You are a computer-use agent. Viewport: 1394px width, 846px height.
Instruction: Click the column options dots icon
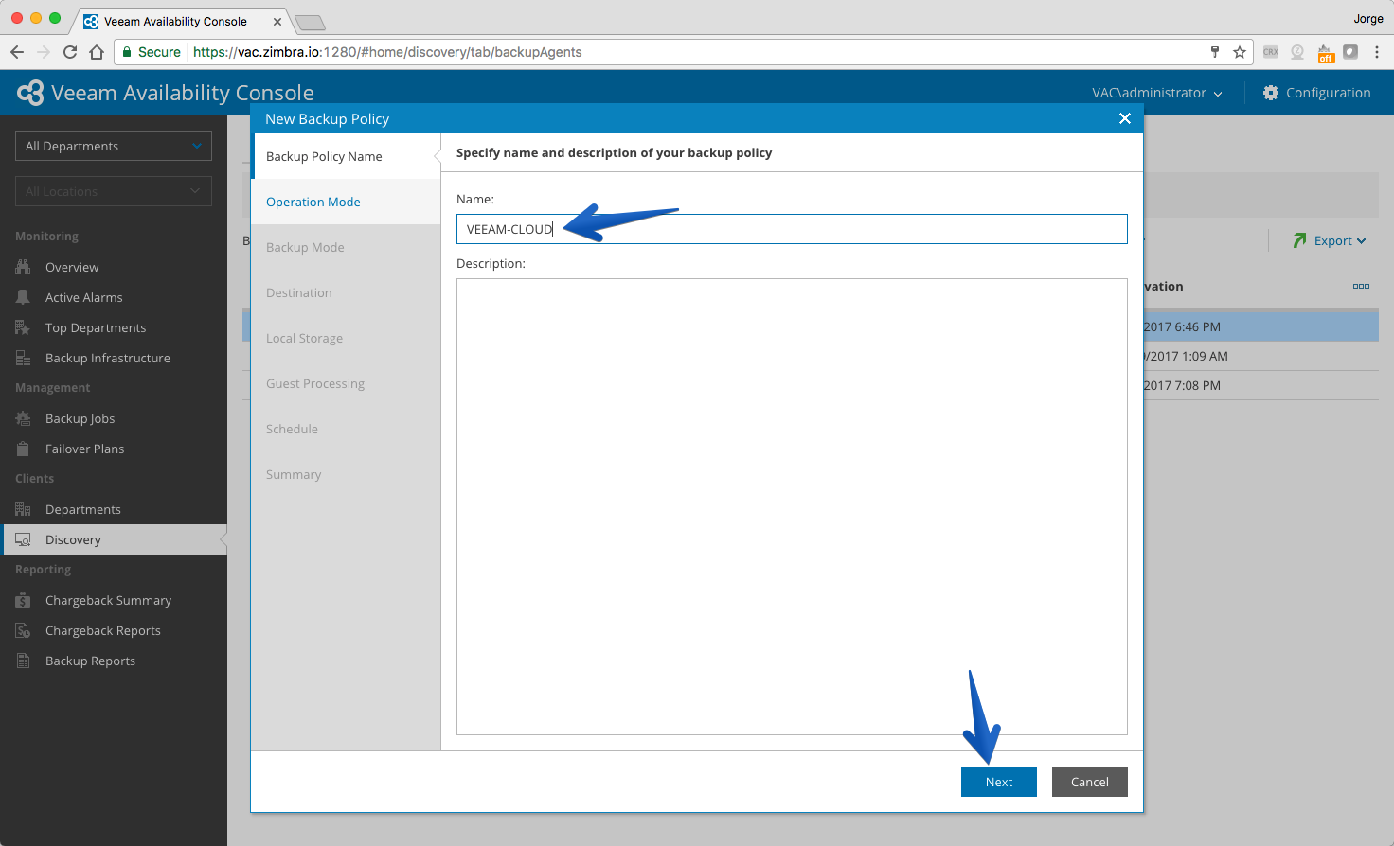click(1361, 286)
